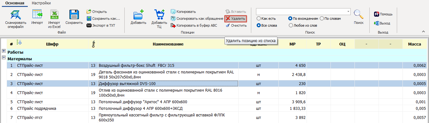Click the Удалить button
This screenshot has width=429, height=123.
point(235,19)
